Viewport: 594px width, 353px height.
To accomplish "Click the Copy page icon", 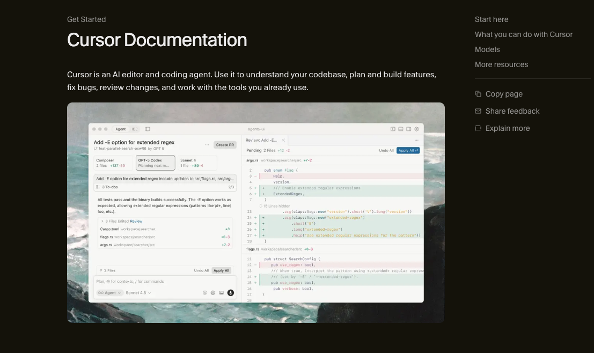I will [478, 94].
